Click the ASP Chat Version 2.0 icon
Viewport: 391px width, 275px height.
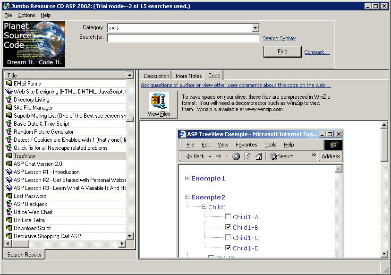[9, 163]
